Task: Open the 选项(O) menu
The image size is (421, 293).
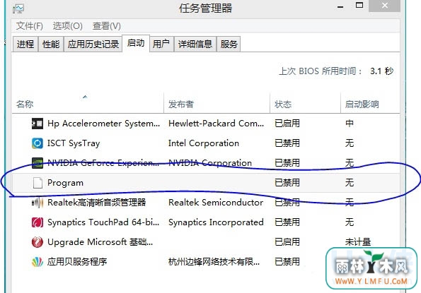Action: coord(68,26)
